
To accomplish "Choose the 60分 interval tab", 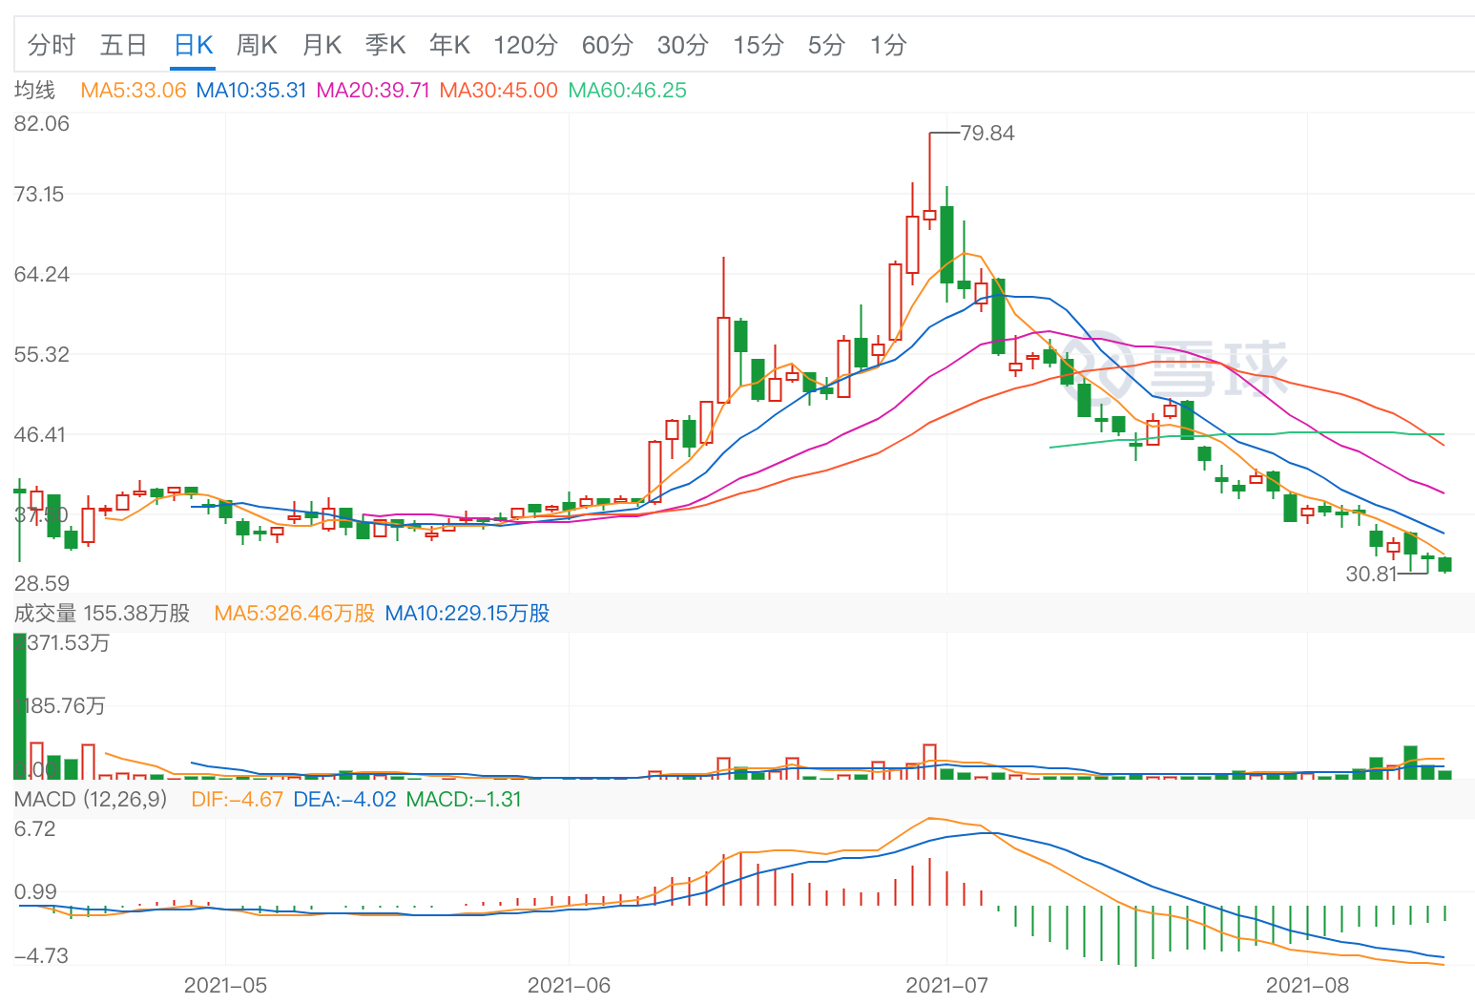I will click(608, 45).
